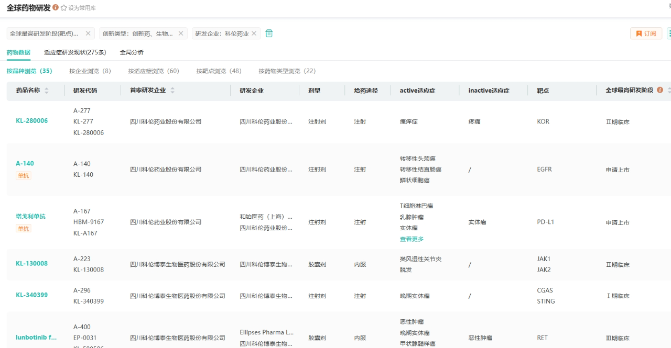Sort by 药品名称 column arrows
This screenshot has width=671, height=348.
(47, 91)
